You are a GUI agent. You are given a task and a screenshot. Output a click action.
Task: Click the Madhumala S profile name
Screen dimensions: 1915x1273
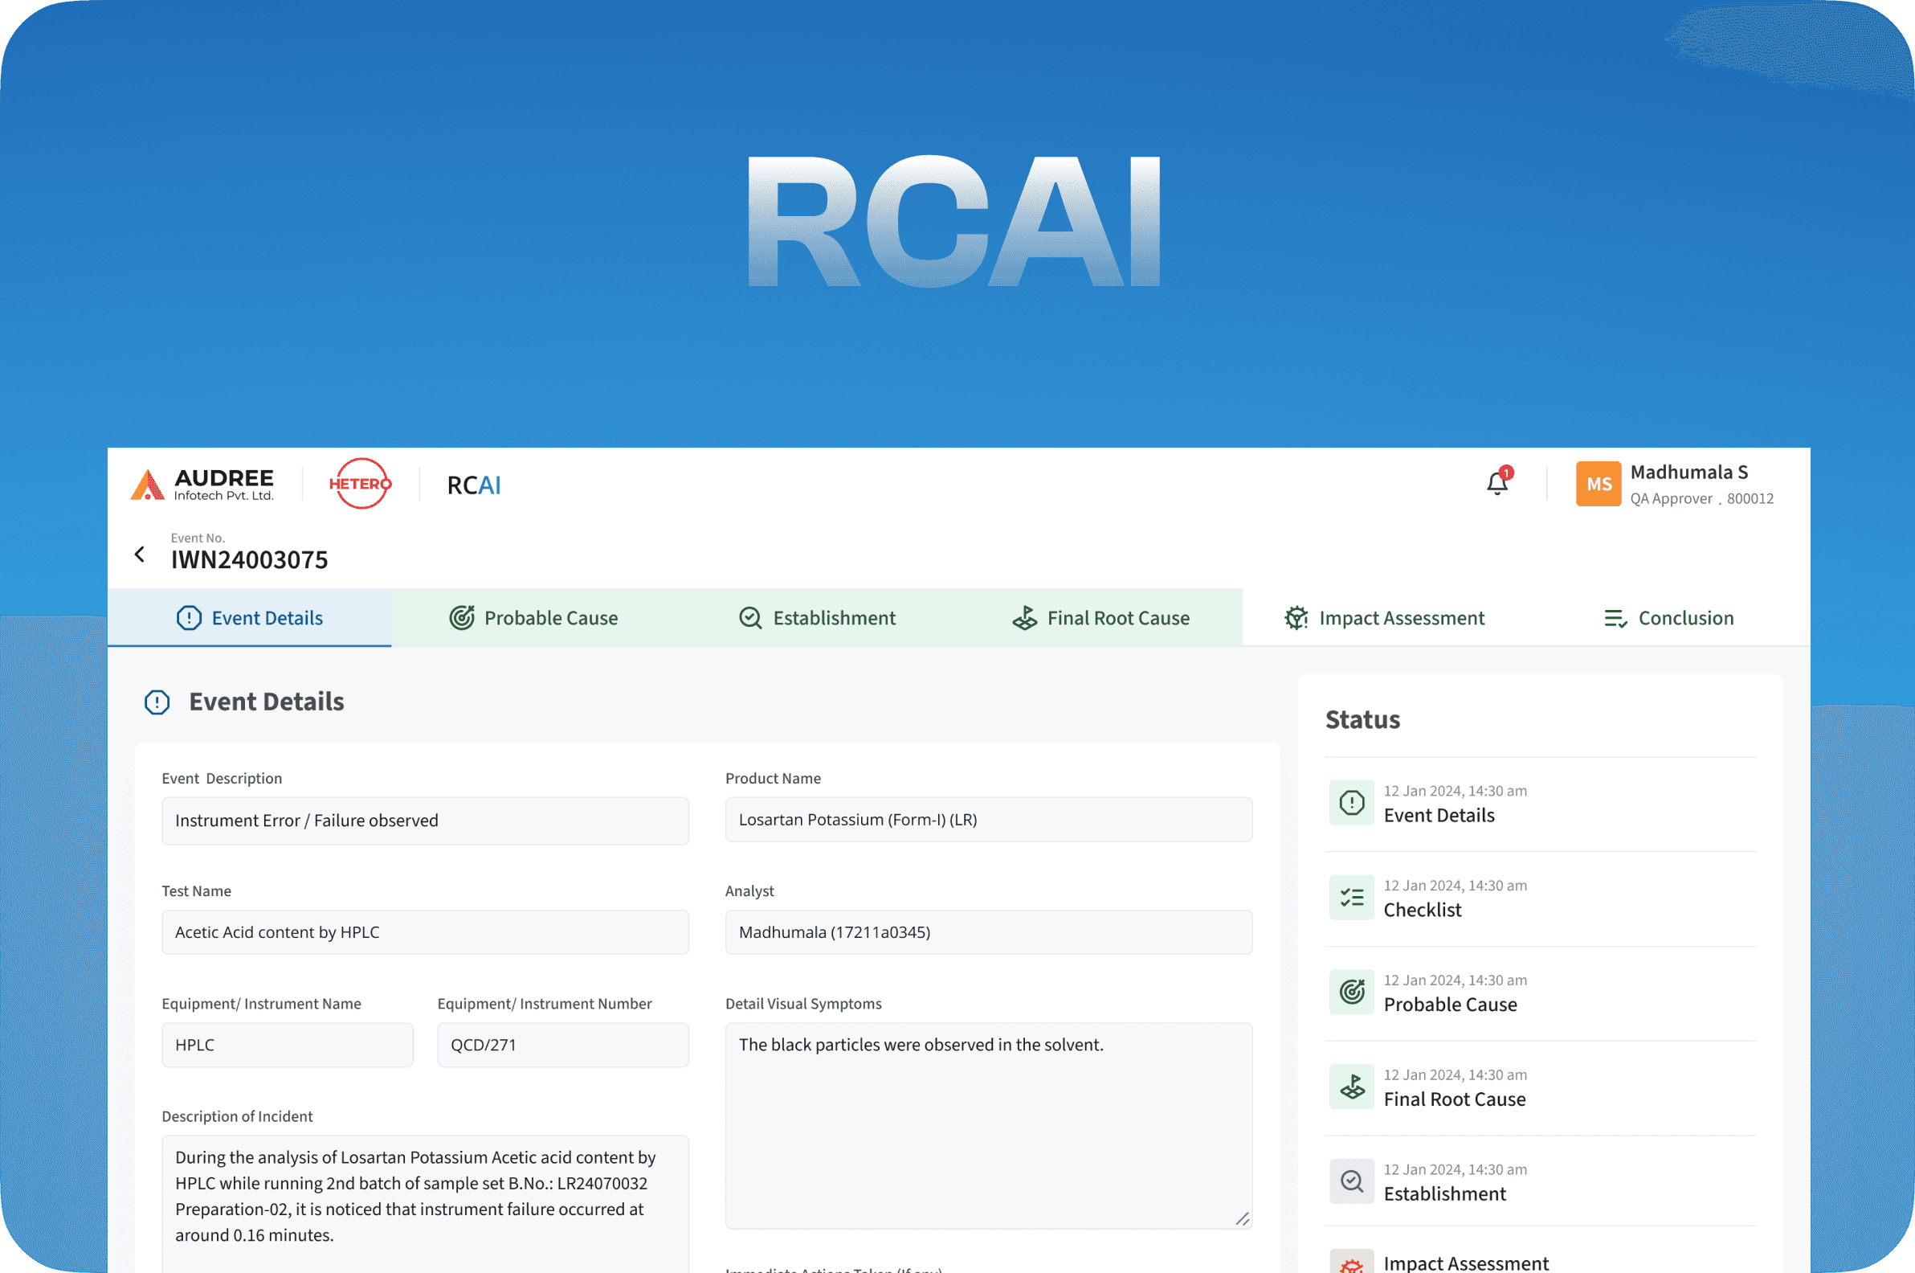point(1688,473)
